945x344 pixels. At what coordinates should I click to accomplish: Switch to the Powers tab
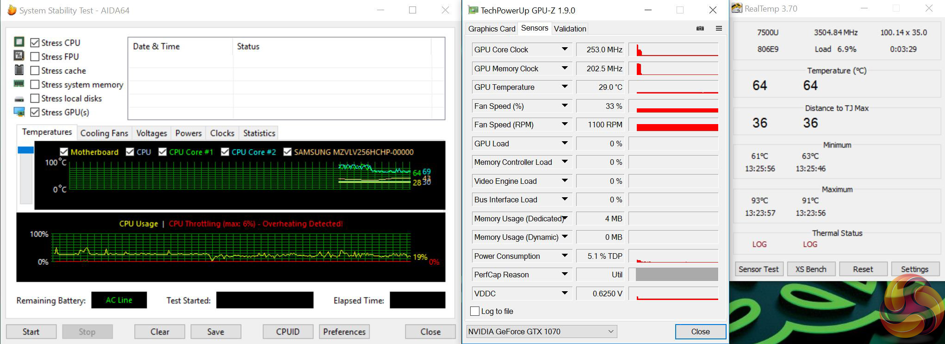tap(188, 133)
